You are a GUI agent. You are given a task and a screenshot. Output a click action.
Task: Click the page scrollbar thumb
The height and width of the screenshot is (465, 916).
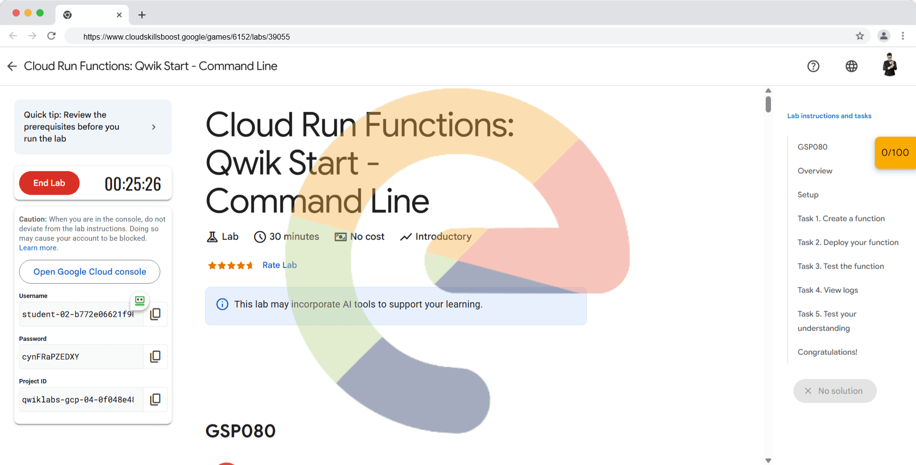[x=768, y=104]
